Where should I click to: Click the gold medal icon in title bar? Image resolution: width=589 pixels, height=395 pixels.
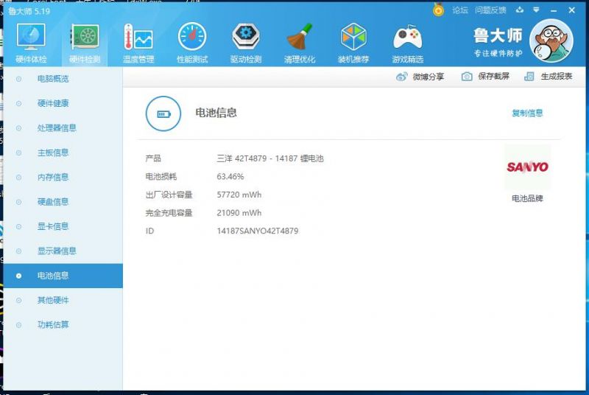438,10
